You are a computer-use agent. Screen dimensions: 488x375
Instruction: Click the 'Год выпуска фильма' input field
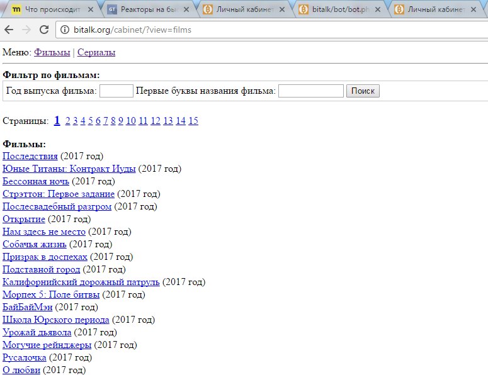click(116, 91)
